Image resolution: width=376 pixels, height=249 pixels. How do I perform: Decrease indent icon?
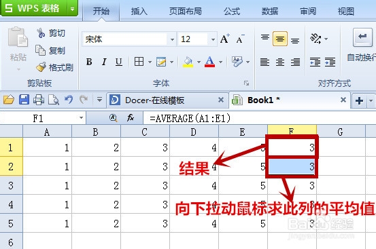(x=315, y=62)
